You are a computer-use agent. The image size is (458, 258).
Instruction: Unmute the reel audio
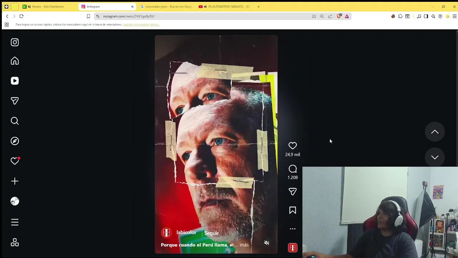coord(267,243)
